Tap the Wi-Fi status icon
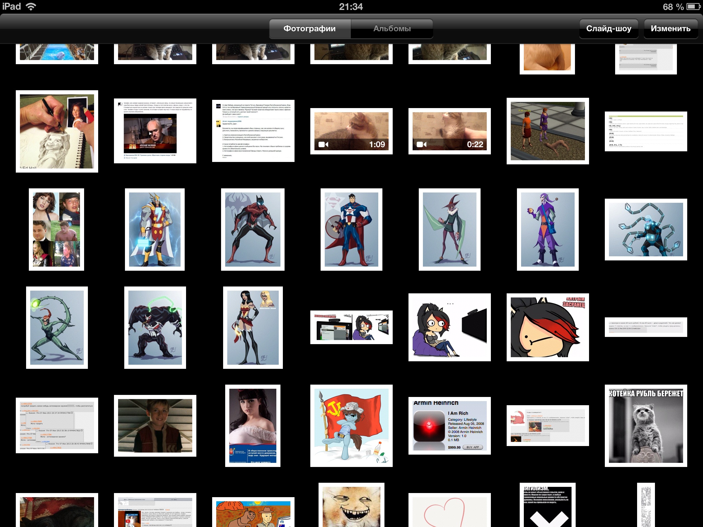This screenshot has height=527, width=703. [31, 7]
